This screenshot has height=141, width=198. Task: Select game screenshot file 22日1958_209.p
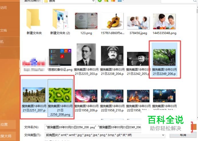pos(86,96)
